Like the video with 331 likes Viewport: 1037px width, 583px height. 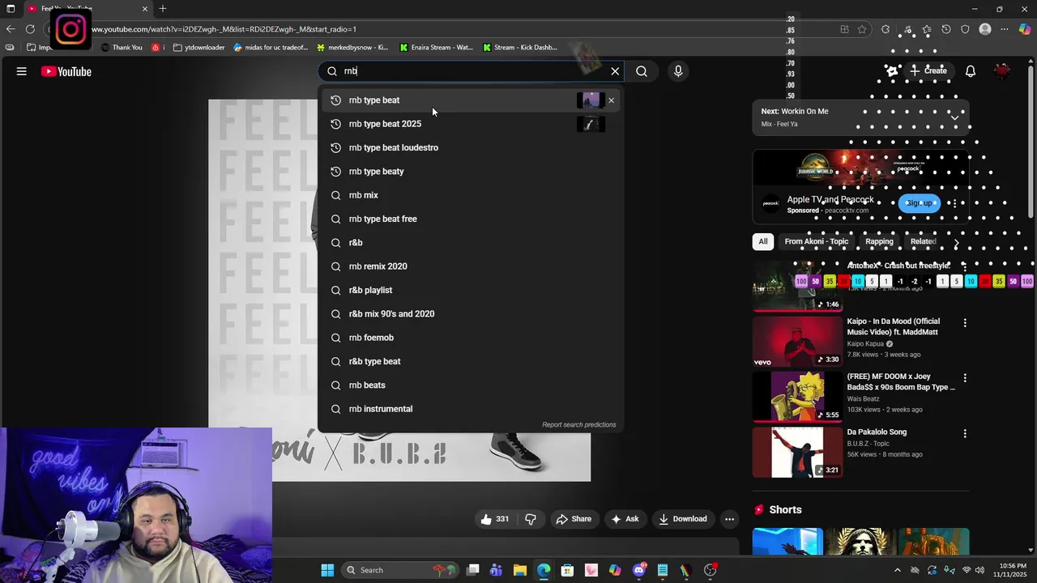pos(495,519)
